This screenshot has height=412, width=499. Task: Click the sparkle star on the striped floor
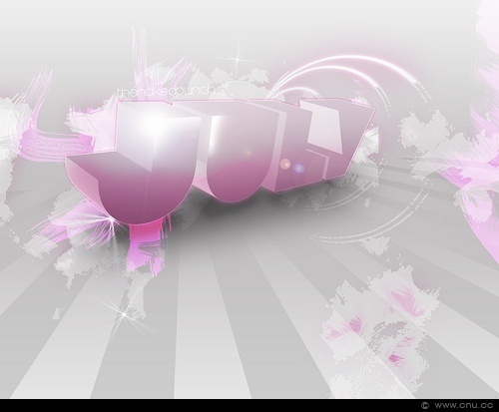[x=124, y=313]
